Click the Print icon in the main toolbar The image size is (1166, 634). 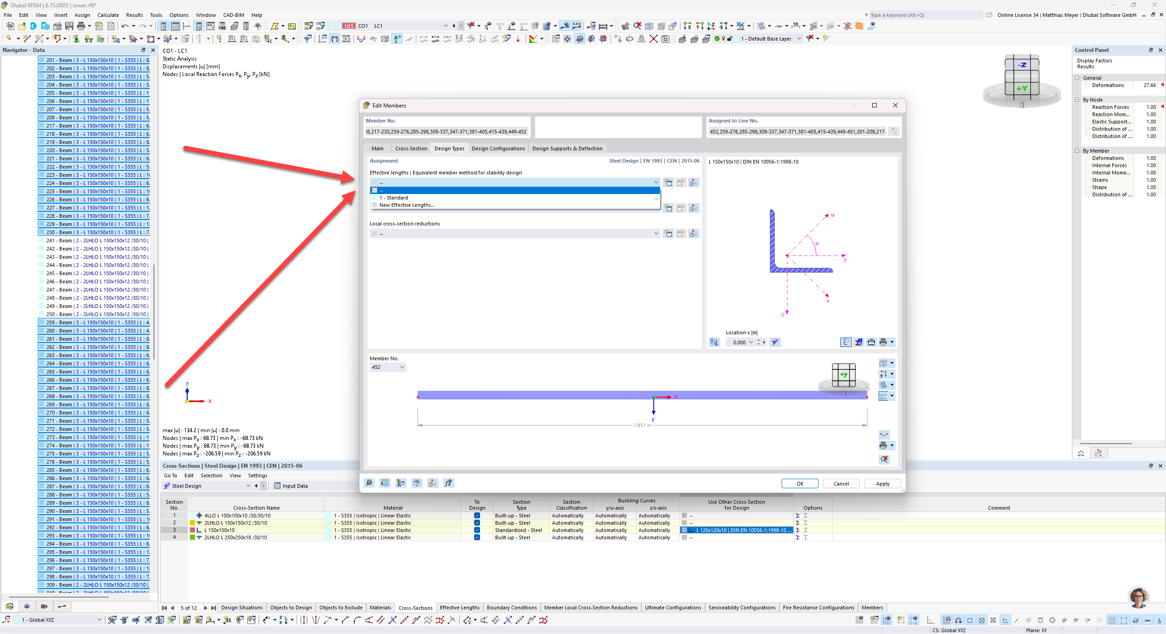pyautogui.click(x=81, y=26)
